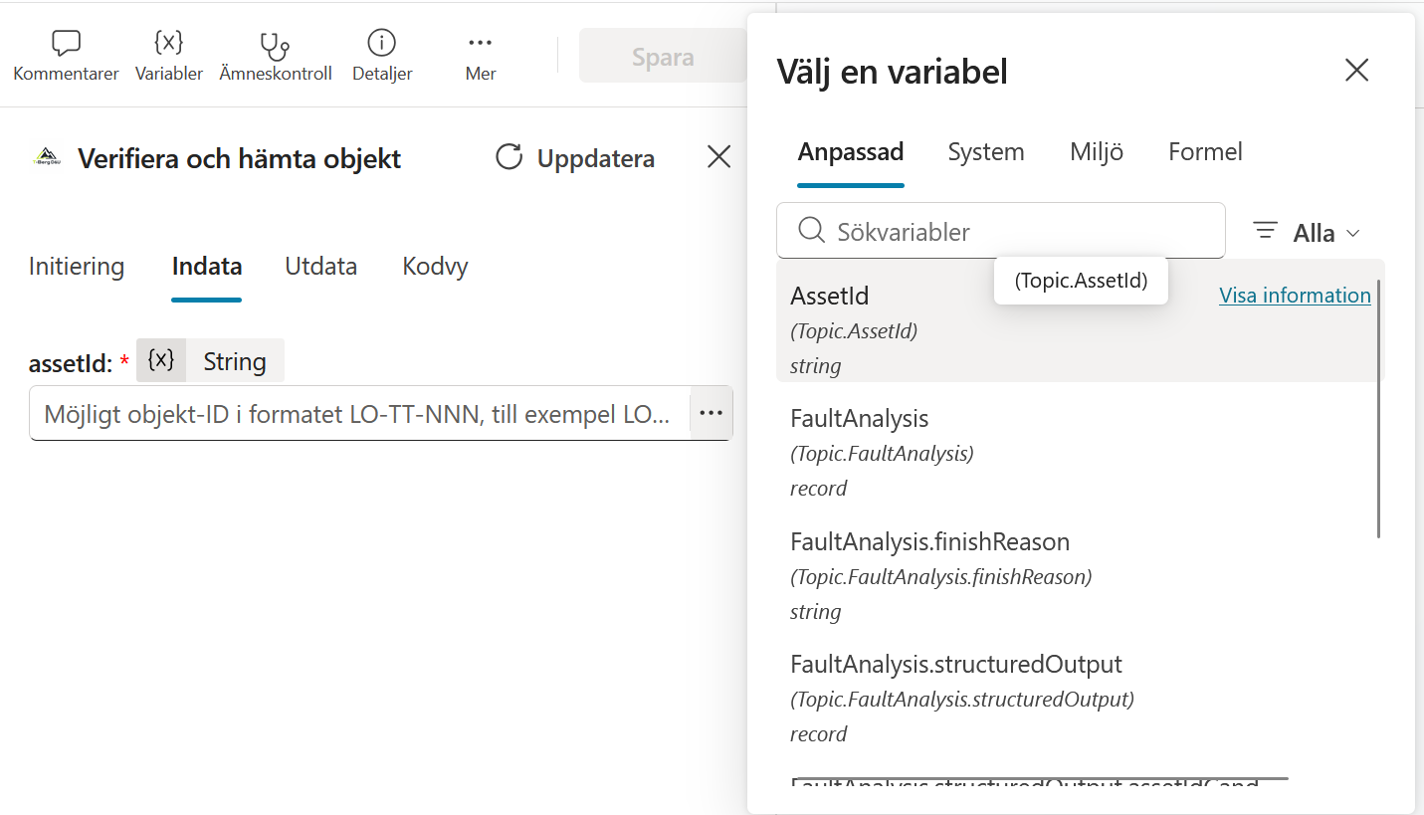The image size is (1424, 815).
Task: Close the Välj en variabel dialog
Action: [x=1356, y=70]
